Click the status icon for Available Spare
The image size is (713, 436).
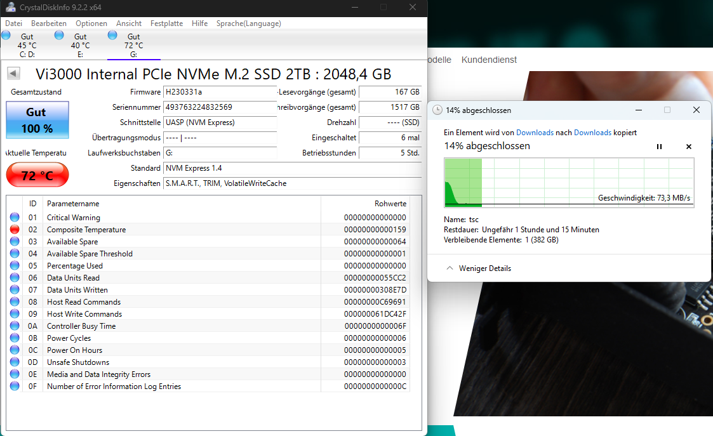15,241
